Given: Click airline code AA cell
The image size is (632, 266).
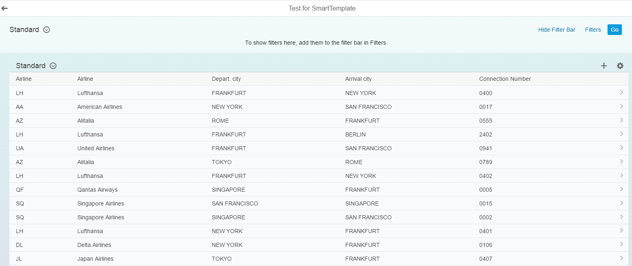Looking at the screenshot, I should point(20,107).
